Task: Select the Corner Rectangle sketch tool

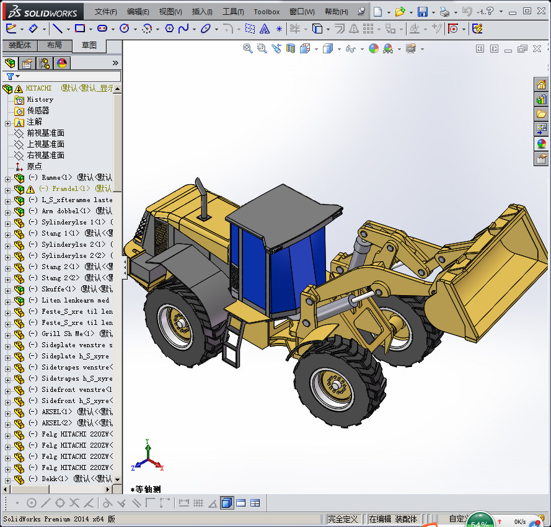Action: click(80, 29)
